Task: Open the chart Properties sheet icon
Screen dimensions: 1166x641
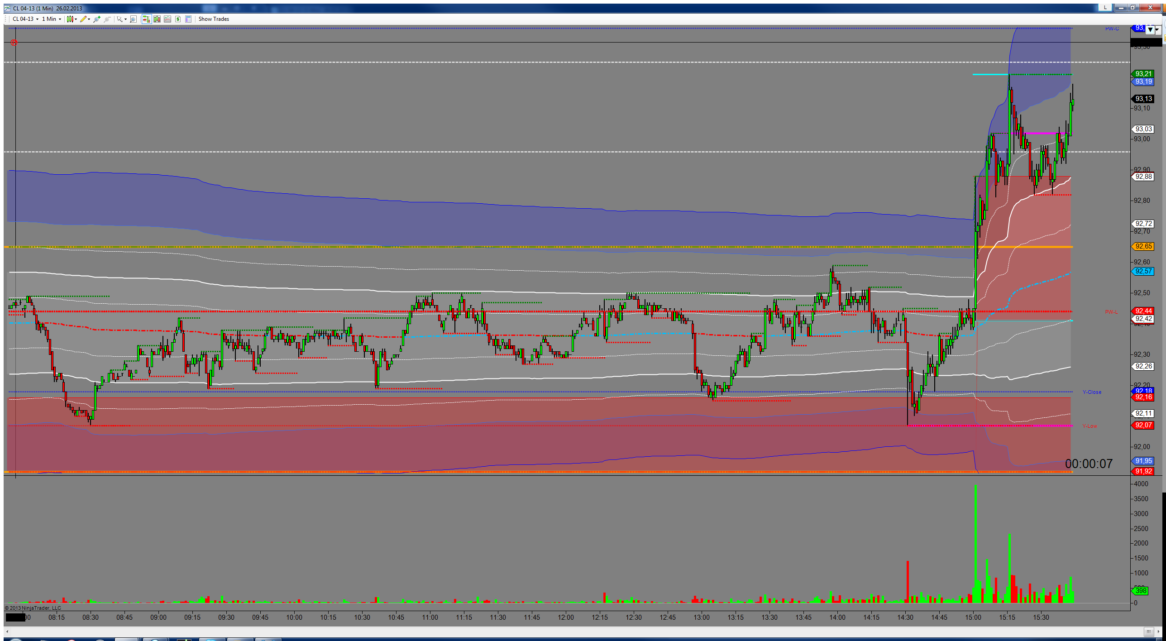Action: [x=188, y=19]
